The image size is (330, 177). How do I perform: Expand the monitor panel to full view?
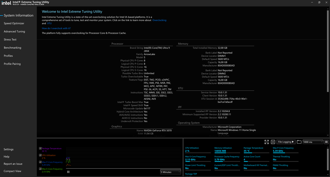[267, 142]
